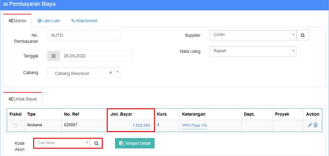This screenshot has height=156, width=329.
Task: Click the 1,000,000 Jml. Bayar amount link
Action: point(141,126)
